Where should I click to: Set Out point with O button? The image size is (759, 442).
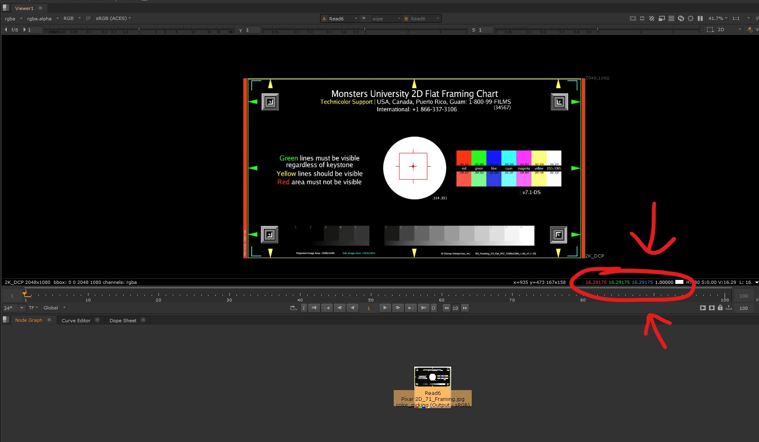tap(433, 308)
